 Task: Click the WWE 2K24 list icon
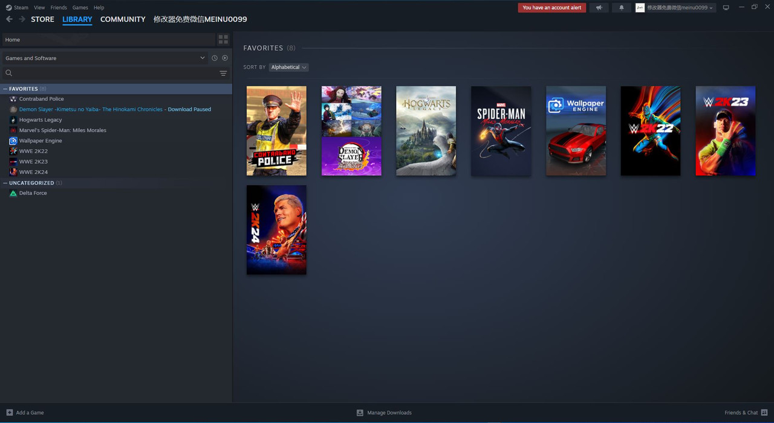[13, 172]
